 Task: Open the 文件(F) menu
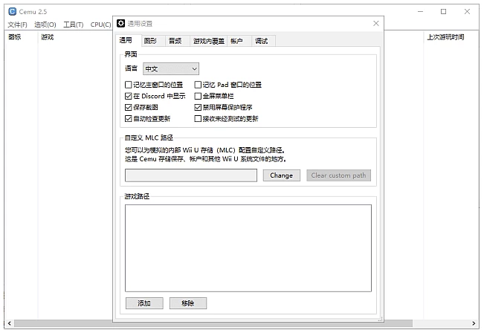(x=17, y=25)
